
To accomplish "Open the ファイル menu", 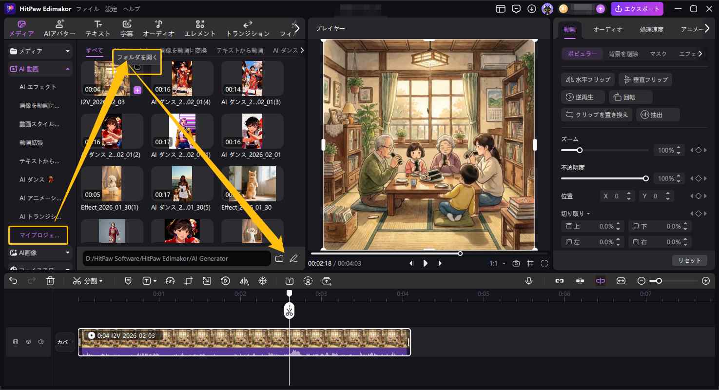I will point(87,8).
